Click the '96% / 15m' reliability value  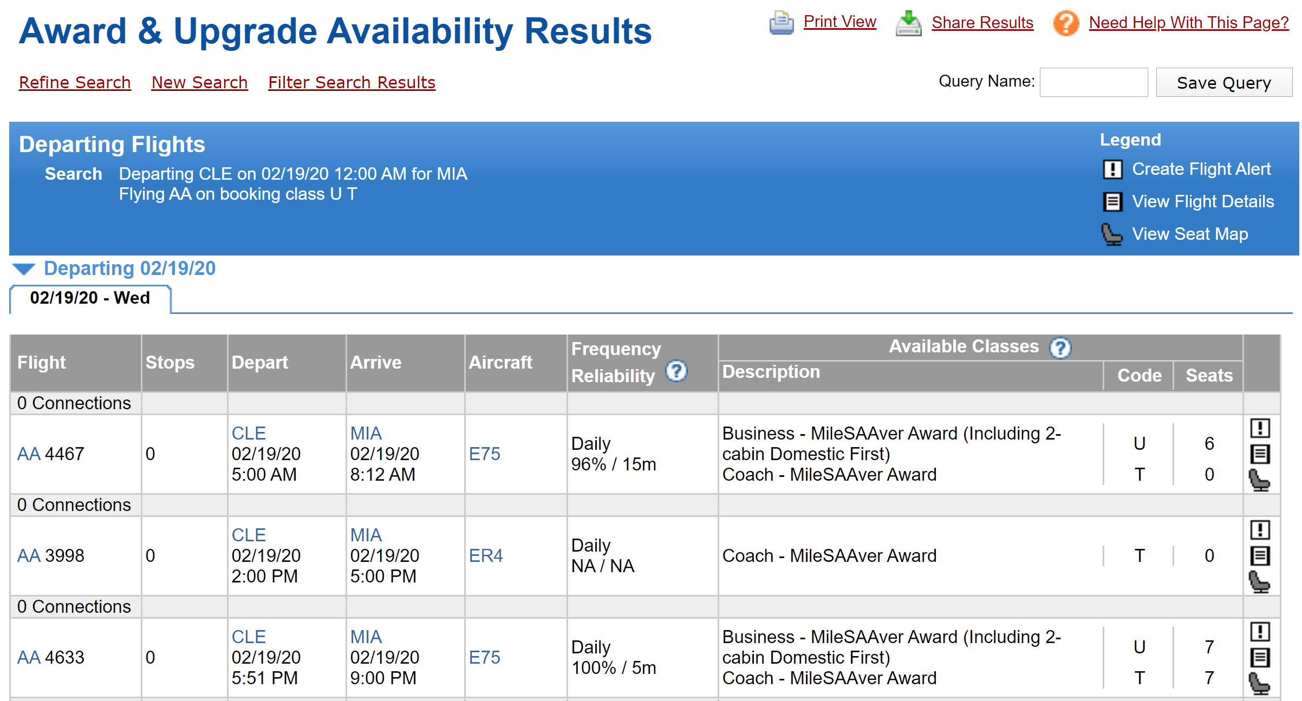click(614, 464)
